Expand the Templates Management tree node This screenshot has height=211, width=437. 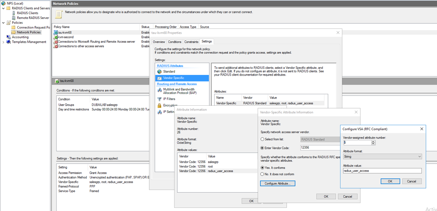(x=4, y=42)
